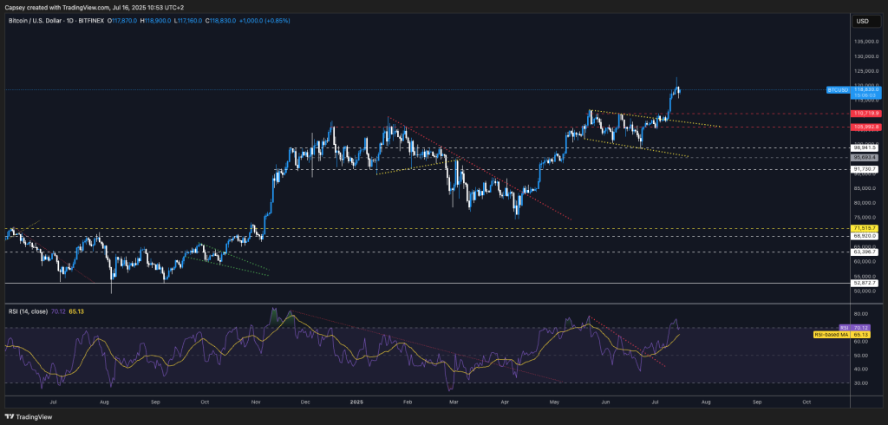This screenshot has height=425, width=888.
Task: Click the 91,730.7 price level label
Action: (866, 169)
